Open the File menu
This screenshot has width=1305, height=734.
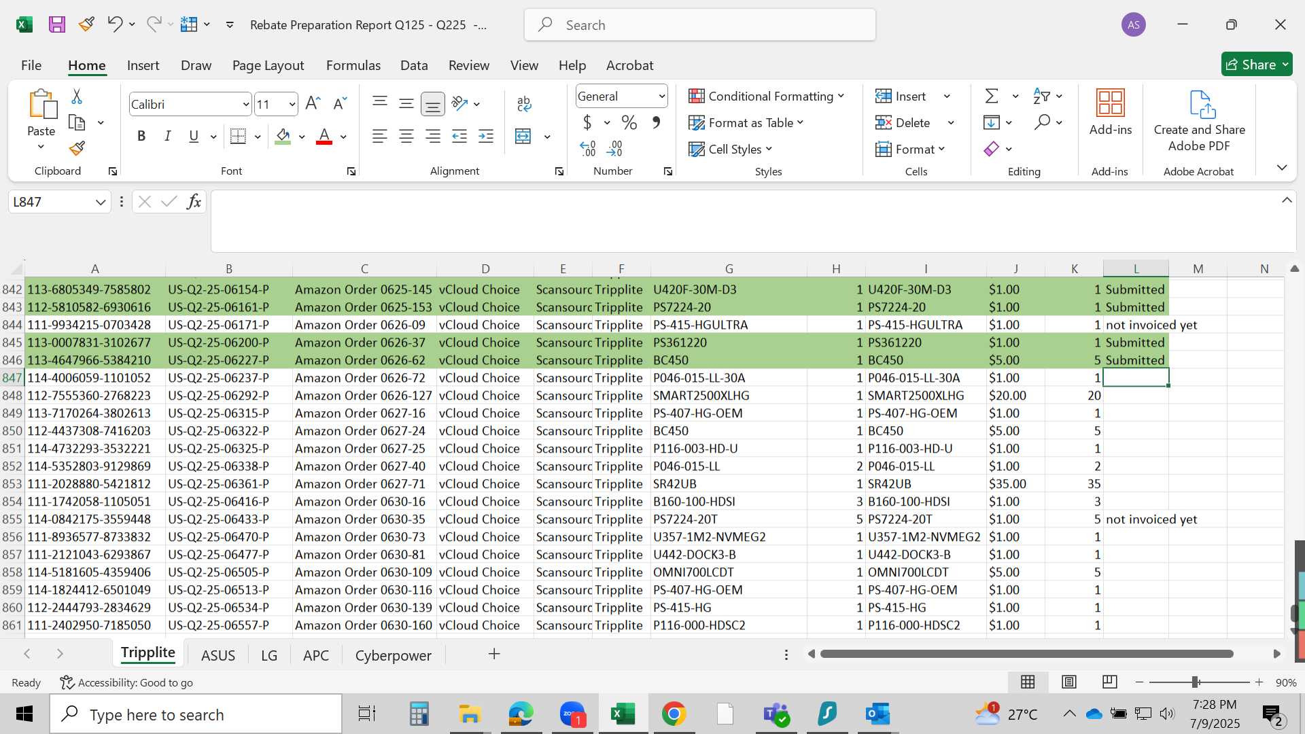[x=31, y=65]
